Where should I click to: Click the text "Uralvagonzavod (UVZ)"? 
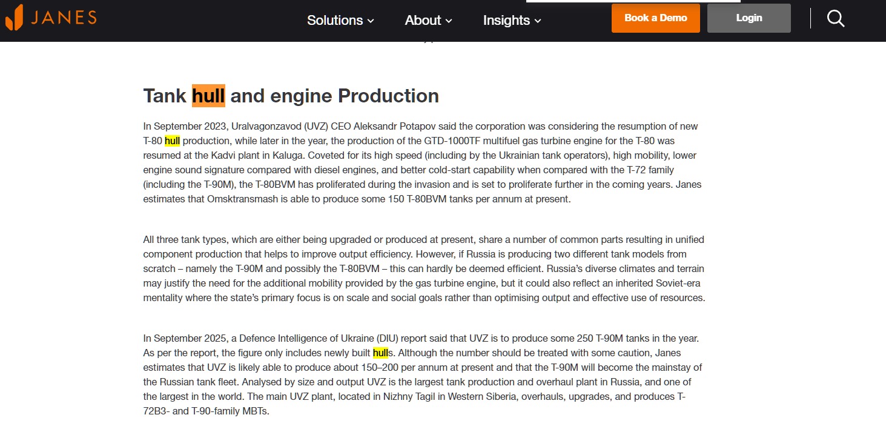click(281, 127)
